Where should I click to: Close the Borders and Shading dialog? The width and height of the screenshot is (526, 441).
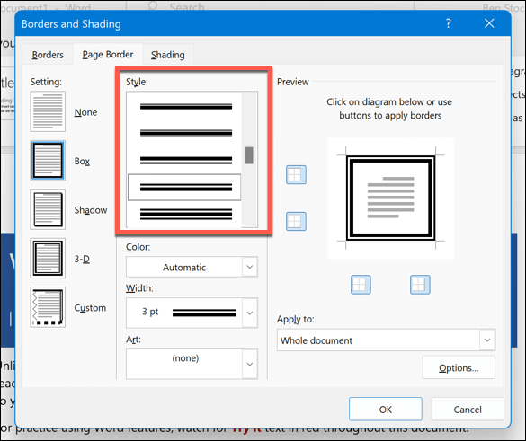489,23
